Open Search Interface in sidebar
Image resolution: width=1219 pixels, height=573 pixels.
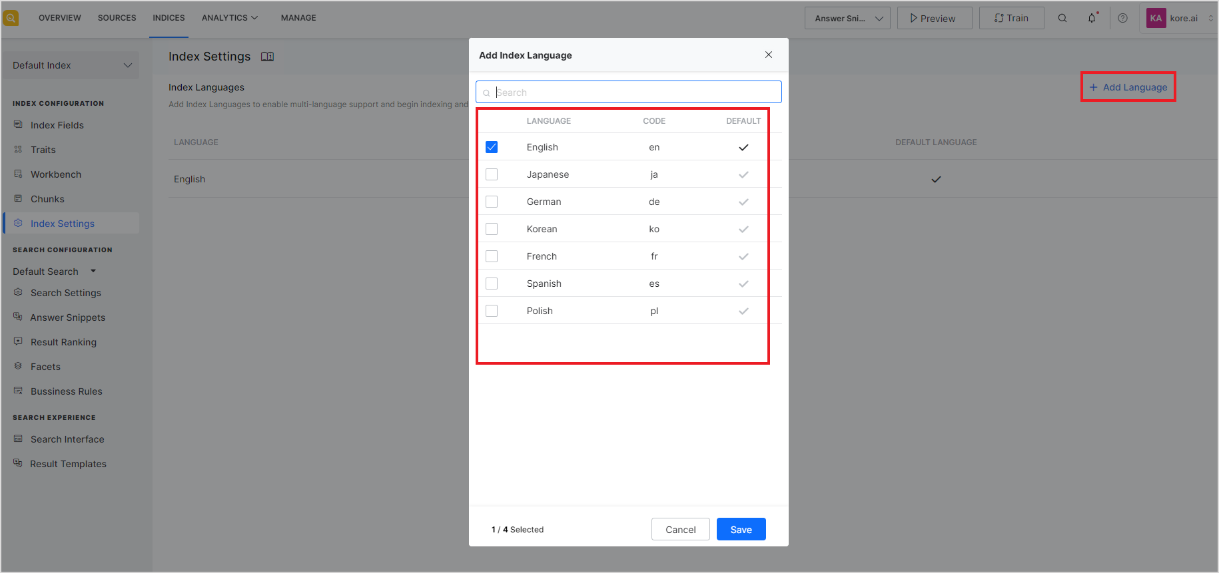[67, 439]
